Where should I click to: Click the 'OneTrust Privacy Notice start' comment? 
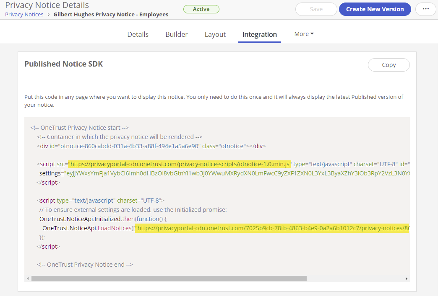80,128
